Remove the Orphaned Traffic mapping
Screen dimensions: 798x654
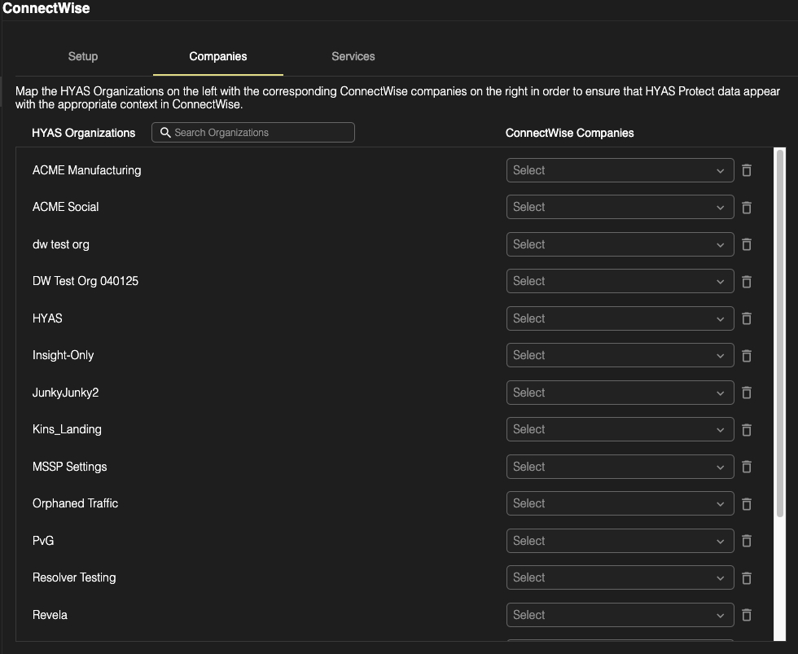(x=746, y=503)
